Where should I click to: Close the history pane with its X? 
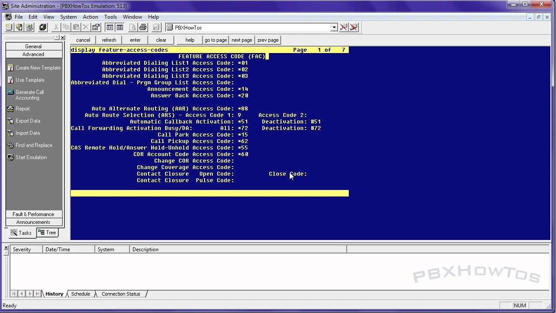coord(6,248)
